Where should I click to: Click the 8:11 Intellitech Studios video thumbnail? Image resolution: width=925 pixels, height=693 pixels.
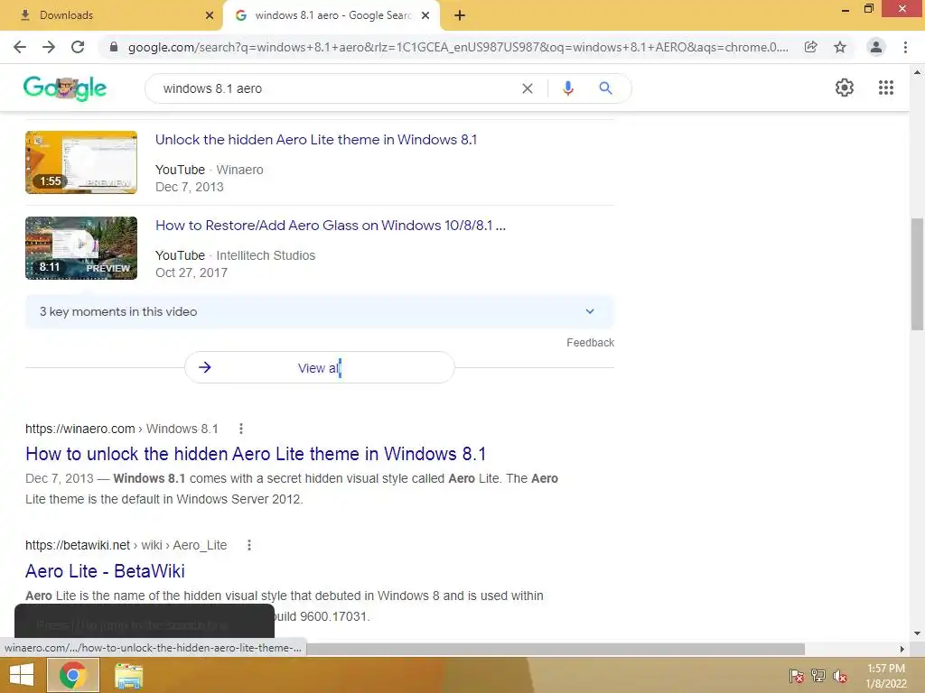81,248
